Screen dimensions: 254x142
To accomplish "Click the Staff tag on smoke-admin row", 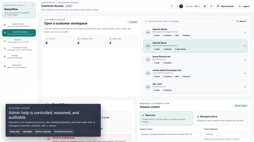I will [177, 76].
